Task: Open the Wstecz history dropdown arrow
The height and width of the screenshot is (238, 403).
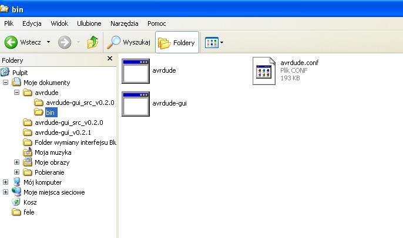Action: coord(48,42)
